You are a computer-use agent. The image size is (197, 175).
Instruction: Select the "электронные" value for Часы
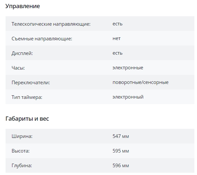click(128, 68)
